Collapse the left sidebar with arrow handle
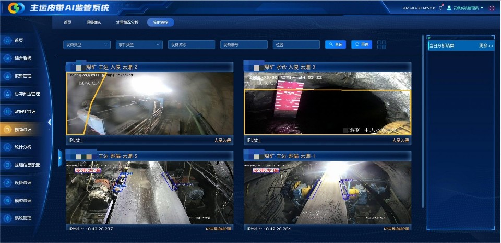Viewport: 501px width, 243px height. click(x=50, y=122)
